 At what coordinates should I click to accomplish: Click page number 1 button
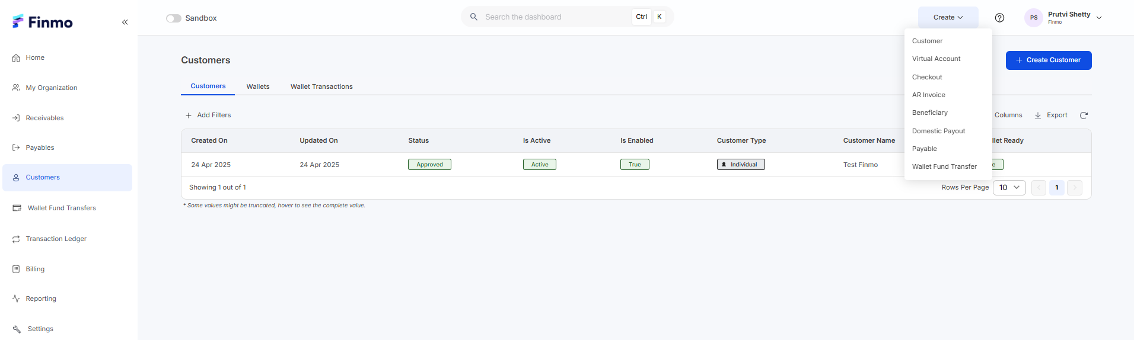pyautogui.click(x=1057, y=188)
